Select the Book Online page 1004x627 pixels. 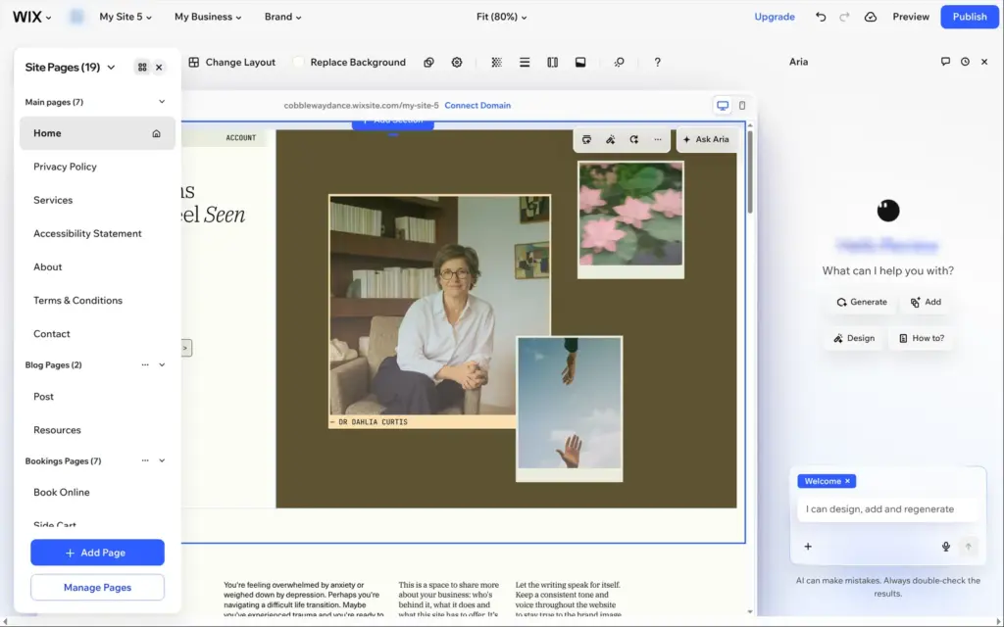point(97,492)
